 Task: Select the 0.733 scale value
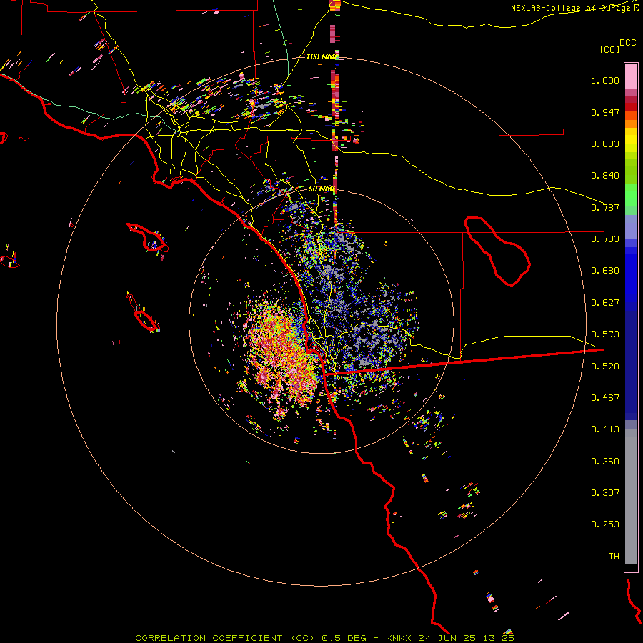tap(605, 239)
